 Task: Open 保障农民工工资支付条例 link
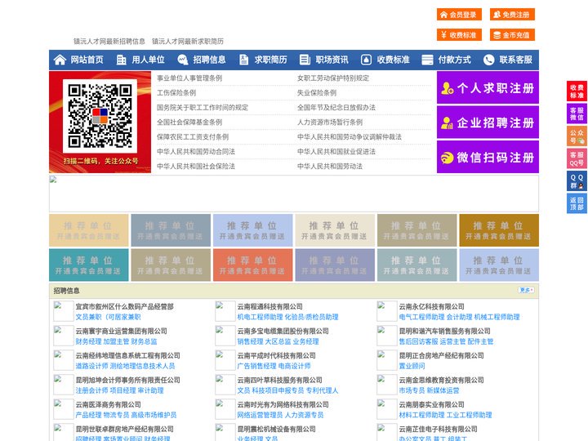click(x=193, y=137)
